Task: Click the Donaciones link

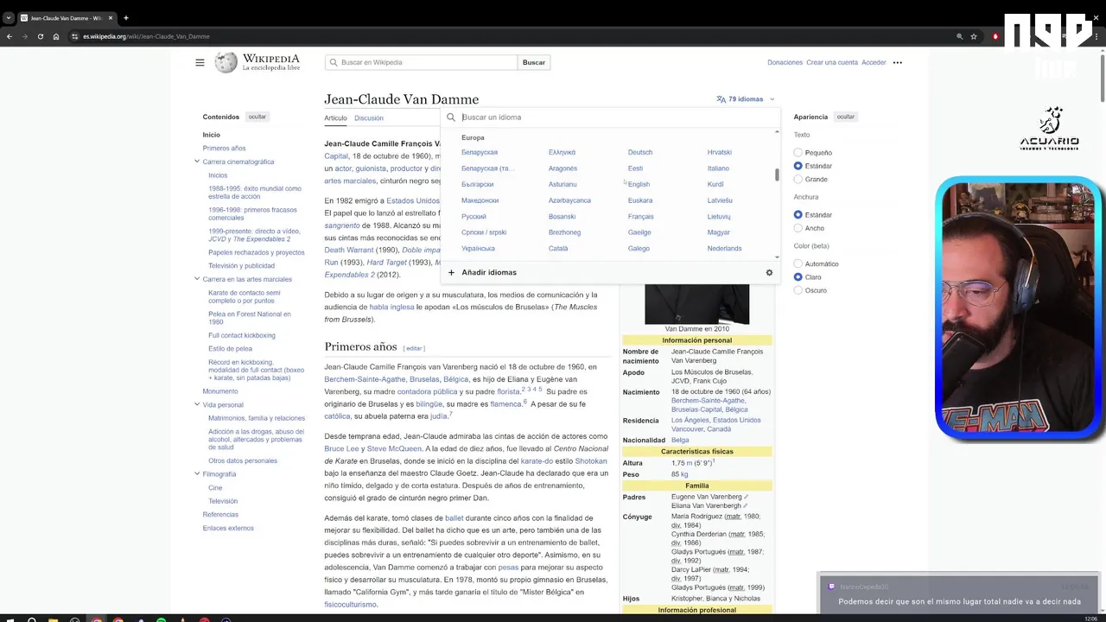Action: click(785, 62)
